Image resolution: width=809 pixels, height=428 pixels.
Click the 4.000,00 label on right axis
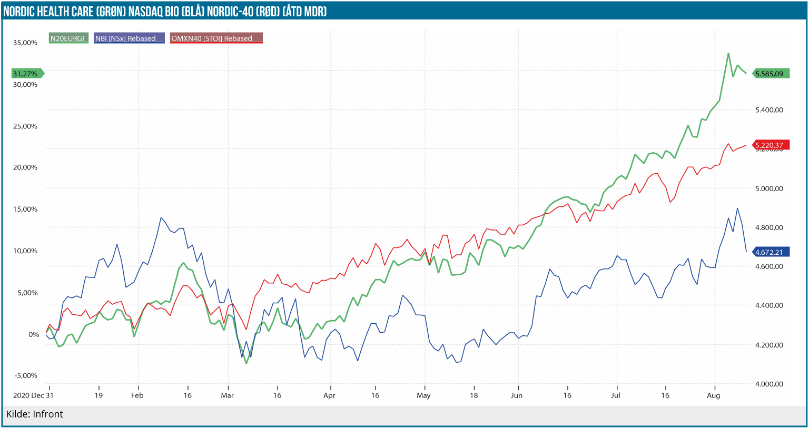click(x=769, y=384)
